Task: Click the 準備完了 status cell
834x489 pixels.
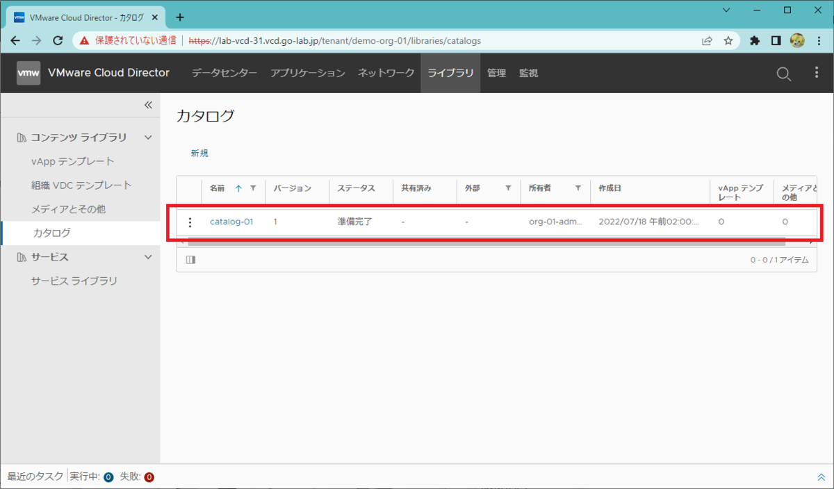Action: click(355, 222)
